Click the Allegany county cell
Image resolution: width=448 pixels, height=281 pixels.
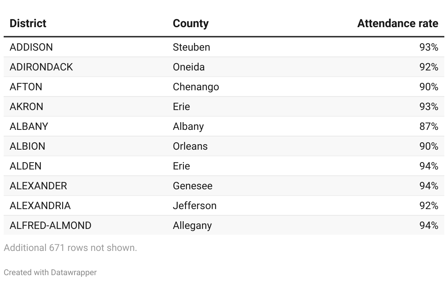point(192,226)
